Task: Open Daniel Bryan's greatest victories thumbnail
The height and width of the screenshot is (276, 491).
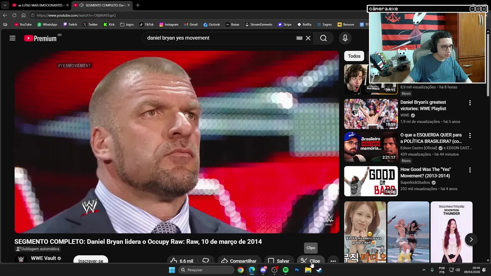Action: click(371, 114)
